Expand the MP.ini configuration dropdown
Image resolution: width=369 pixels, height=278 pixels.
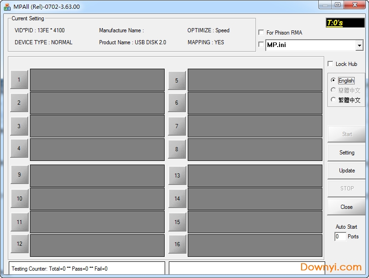click(x=359, y=46)
